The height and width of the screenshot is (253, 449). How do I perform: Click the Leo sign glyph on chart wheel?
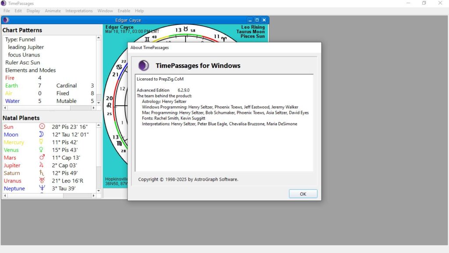pyautogui.click(x=109, y=105)
